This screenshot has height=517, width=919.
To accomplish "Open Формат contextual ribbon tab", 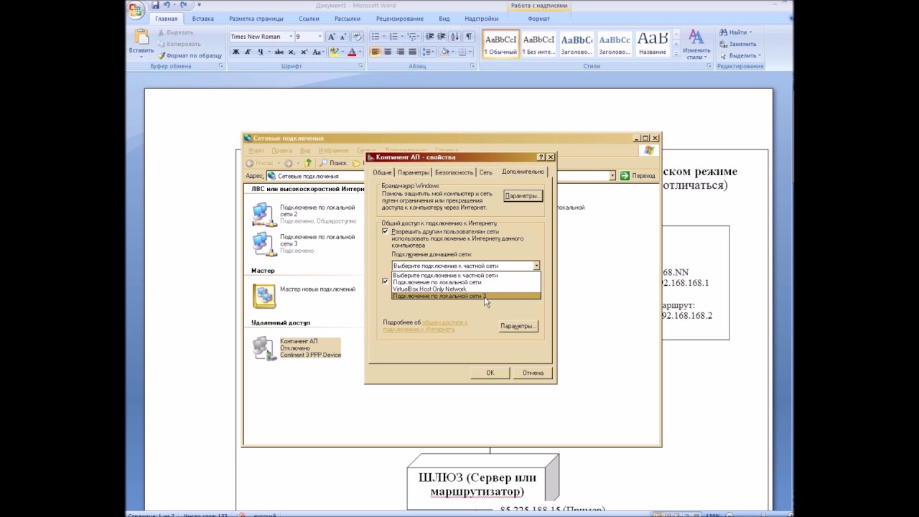I will coord(538,19).
